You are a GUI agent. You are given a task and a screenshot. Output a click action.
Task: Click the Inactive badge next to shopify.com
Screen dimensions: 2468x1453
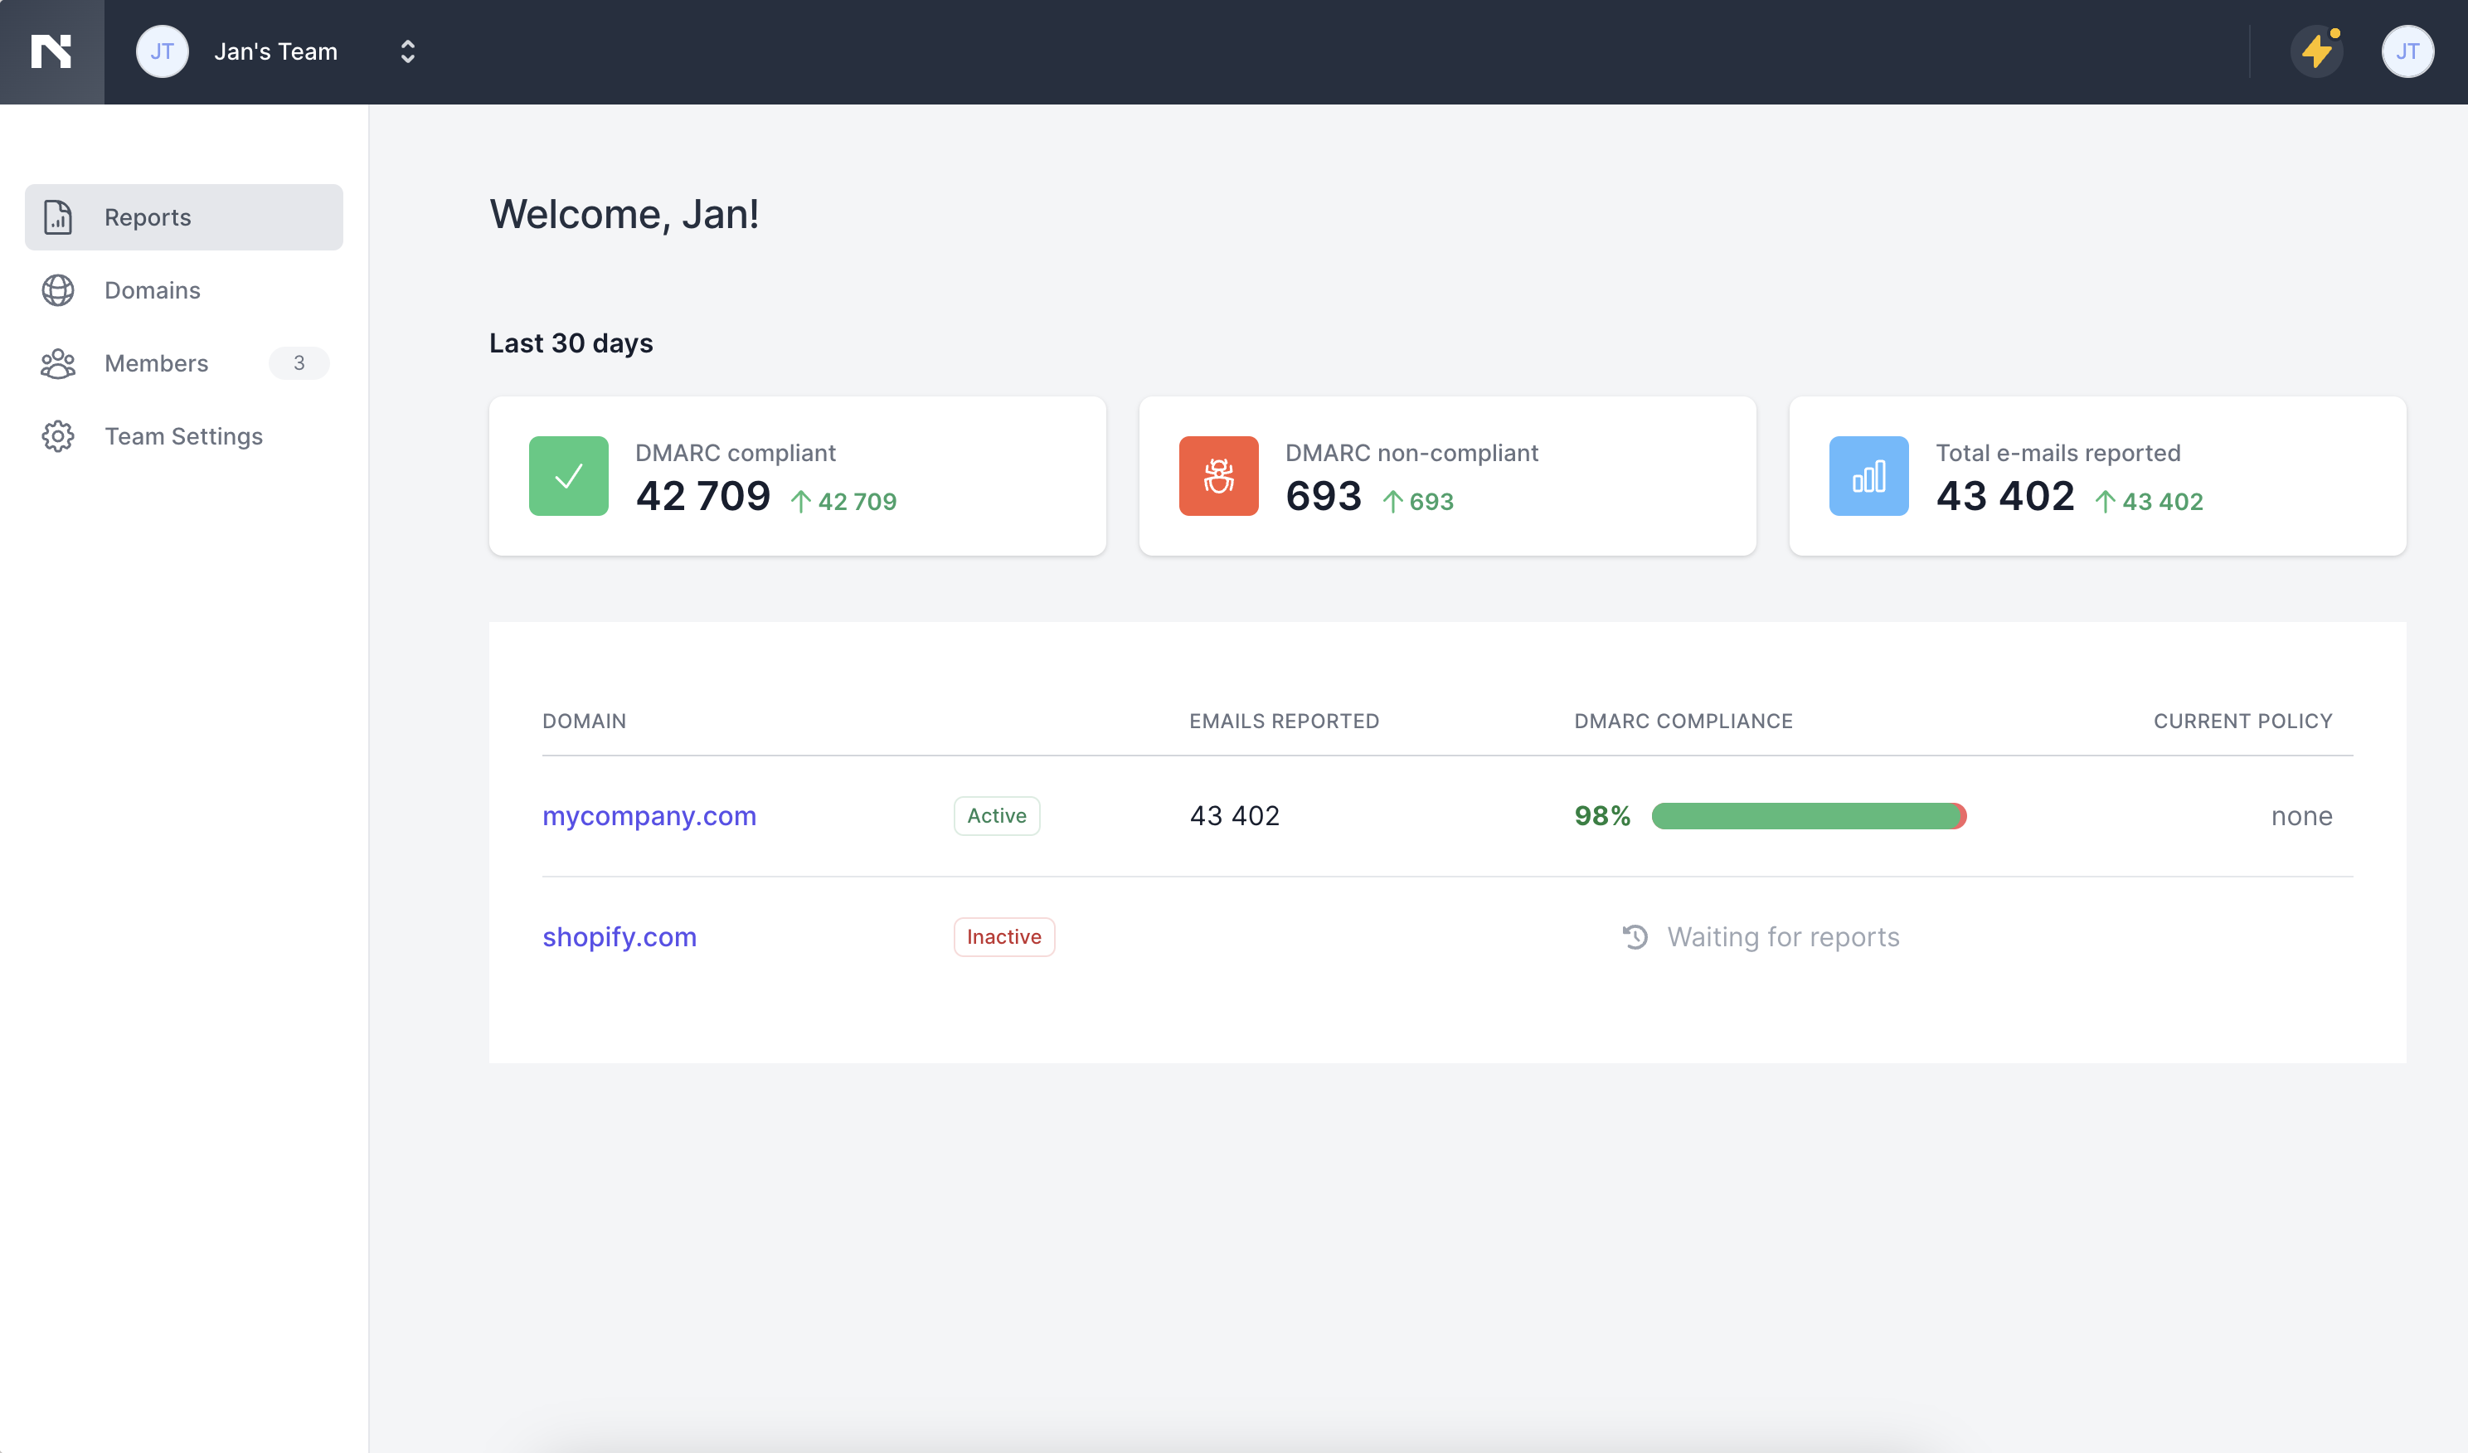1003,936
